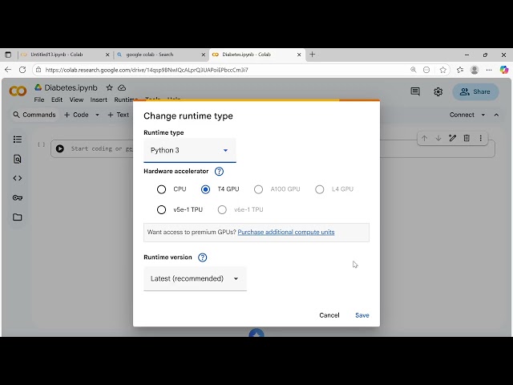Move the cell up with arrow icon
This screenshot has width=513, height=385.
tap(424, 138)
